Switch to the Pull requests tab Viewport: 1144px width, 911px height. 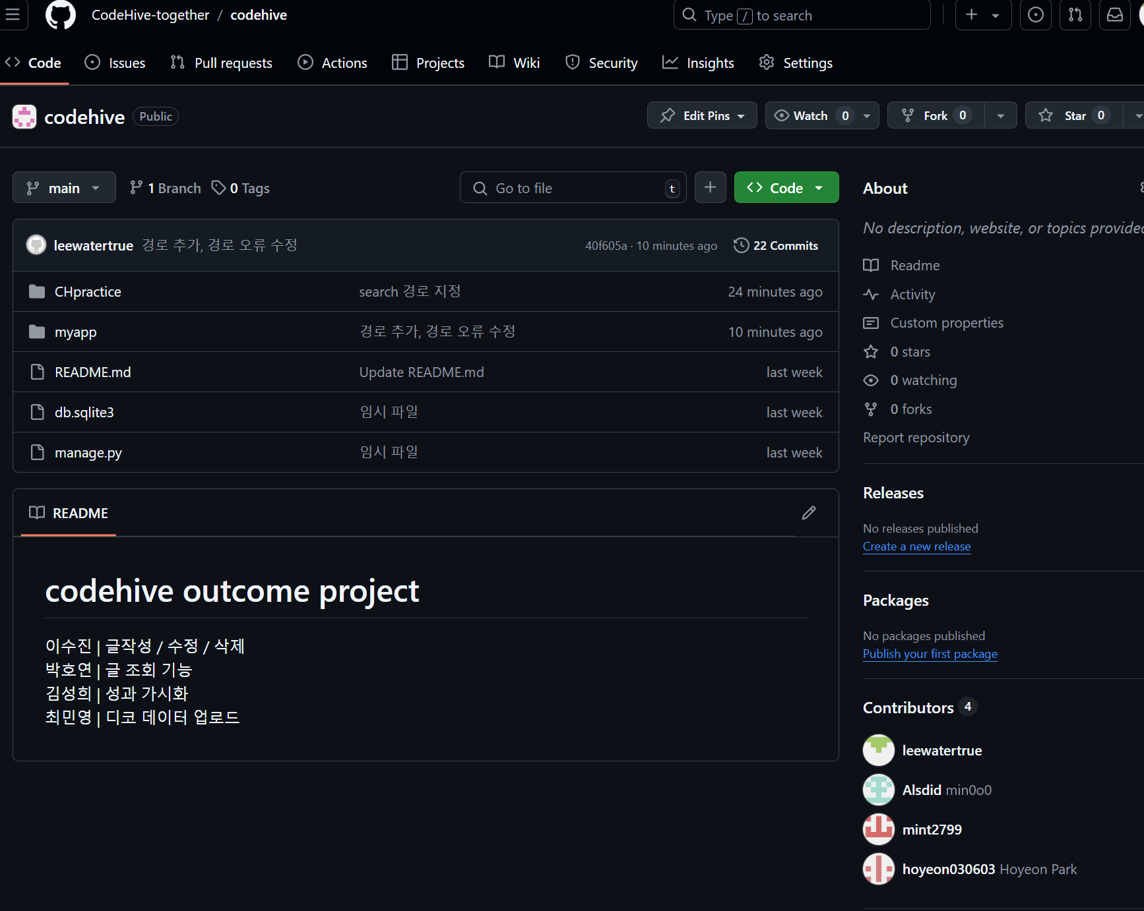(221, 63)
